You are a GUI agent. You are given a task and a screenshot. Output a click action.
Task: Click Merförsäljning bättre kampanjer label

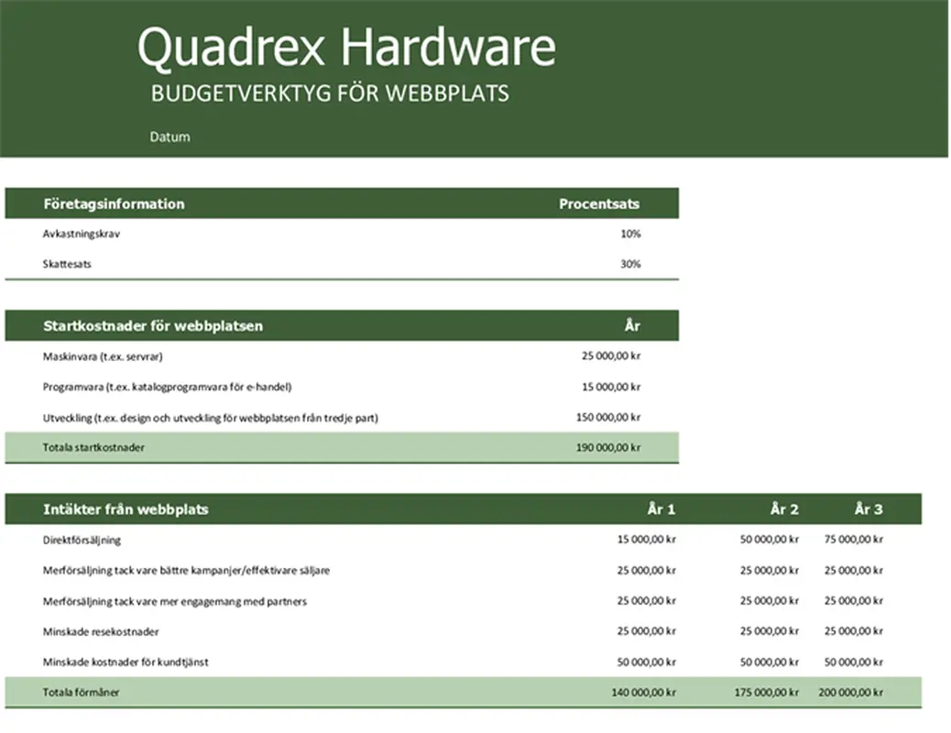click(x=186, y=571)
